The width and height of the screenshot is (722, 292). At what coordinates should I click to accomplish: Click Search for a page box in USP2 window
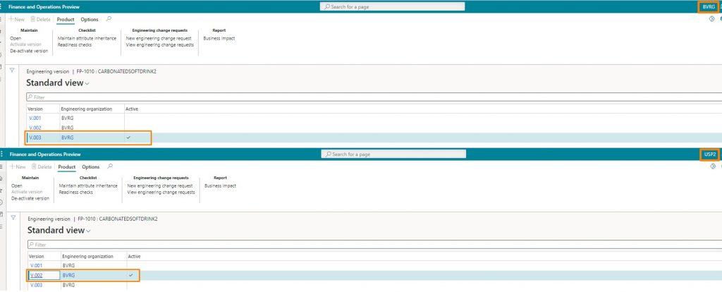coord(393,154)
